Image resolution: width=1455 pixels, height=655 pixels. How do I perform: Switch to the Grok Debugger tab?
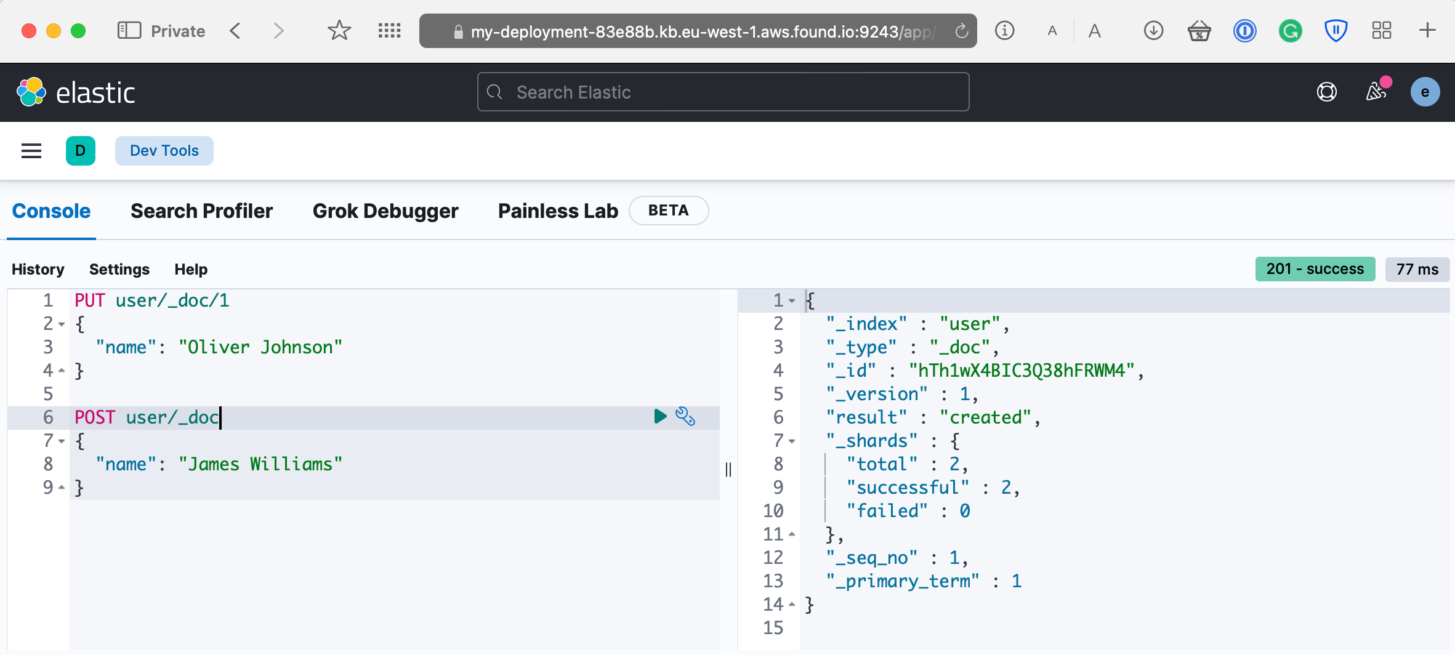coord(385,211)
